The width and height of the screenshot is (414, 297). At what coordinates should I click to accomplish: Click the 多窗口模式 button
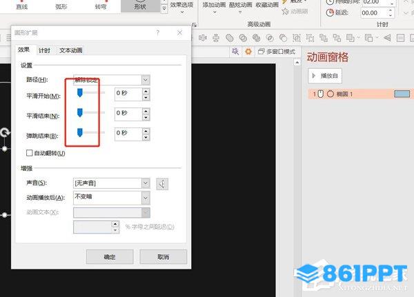(277, 52)
